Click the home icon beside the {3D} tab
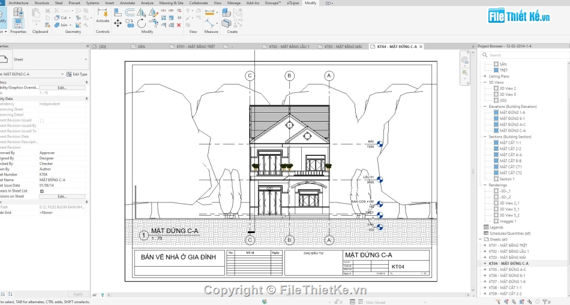Viewport: 570px width, 305px height. [x=95, y=47]
